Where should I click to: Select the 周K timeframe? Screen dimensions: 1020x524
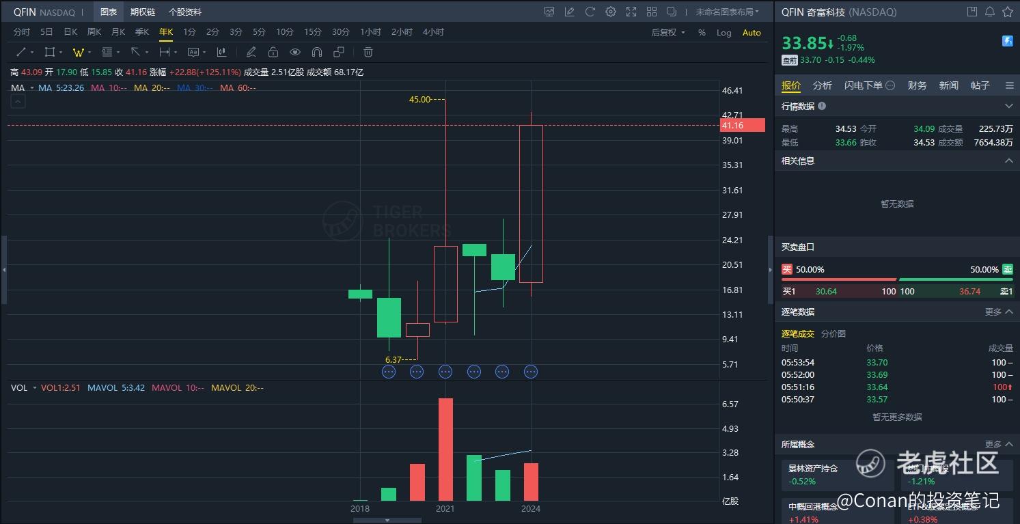click(x=94, y=32)
